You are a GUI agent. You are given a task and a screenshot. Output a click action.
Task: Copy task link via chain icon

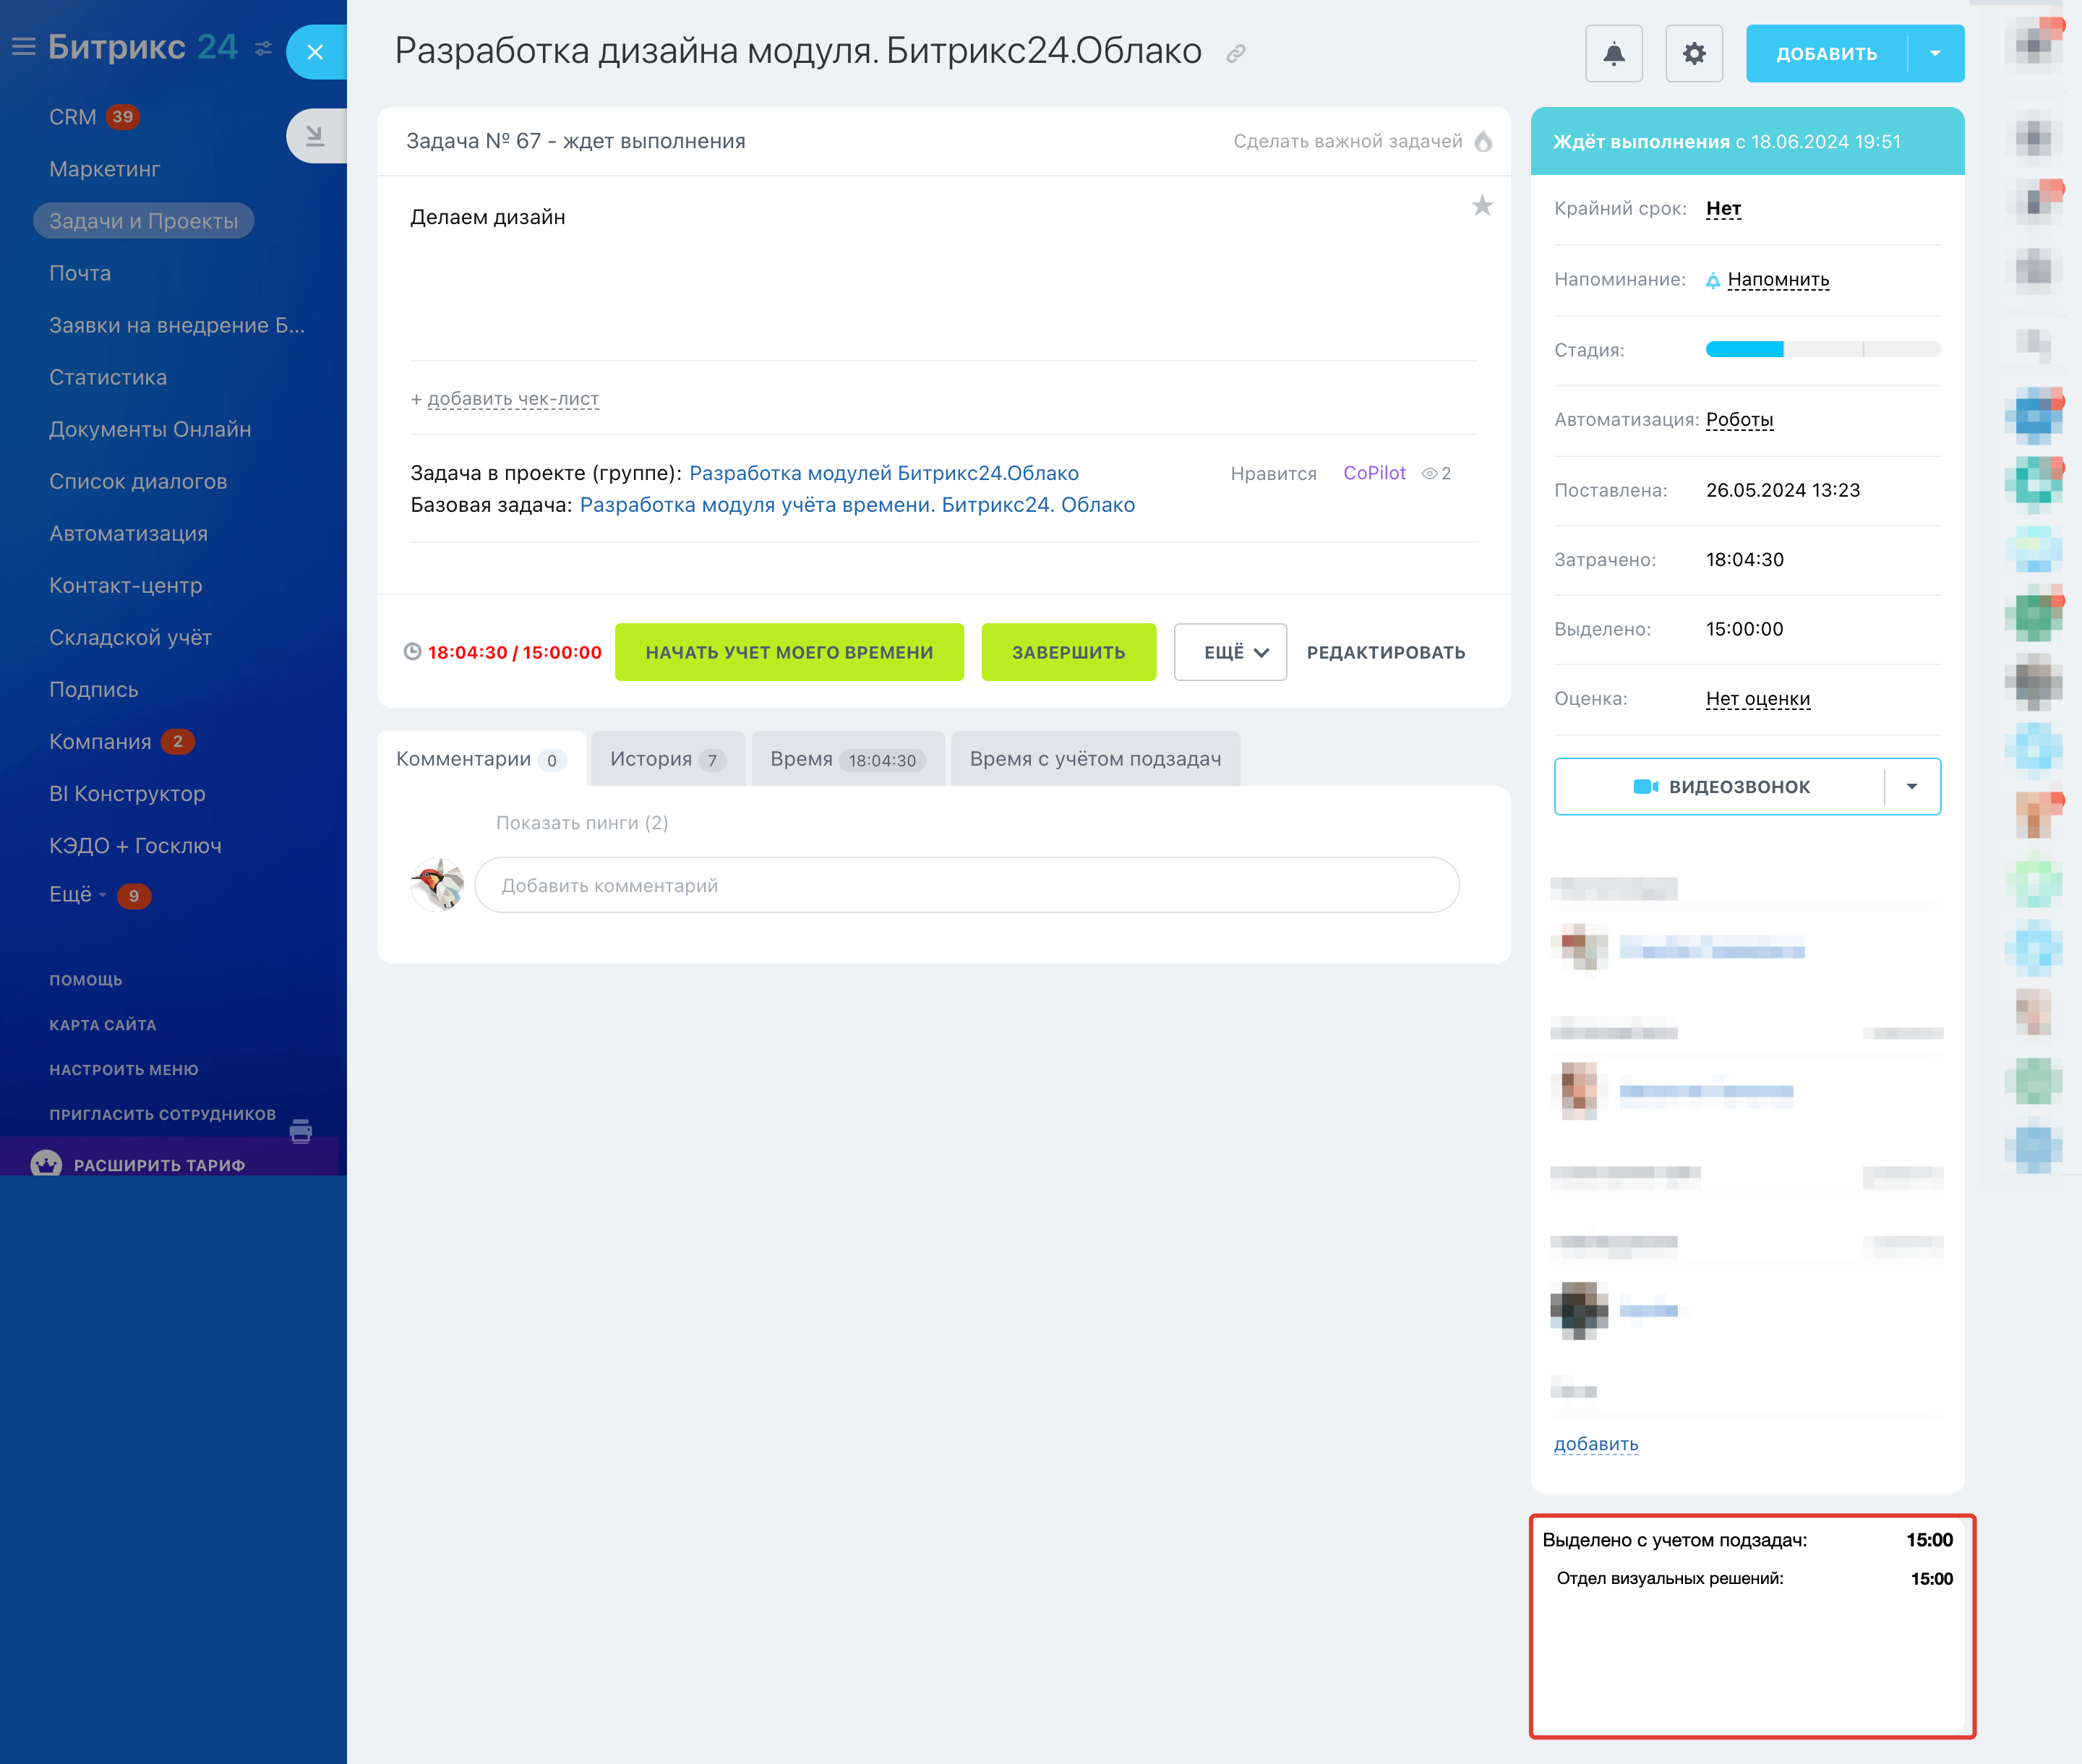1236,54
